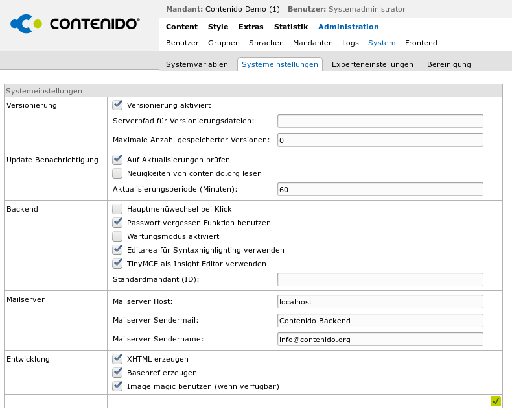The height and width of the screenshot is (409, 512).
Task: Open the Bereinigung tab
Action: point(448,64)
